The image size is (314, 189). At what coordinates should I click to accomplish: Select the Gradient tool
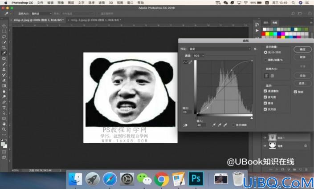[4, 86]
